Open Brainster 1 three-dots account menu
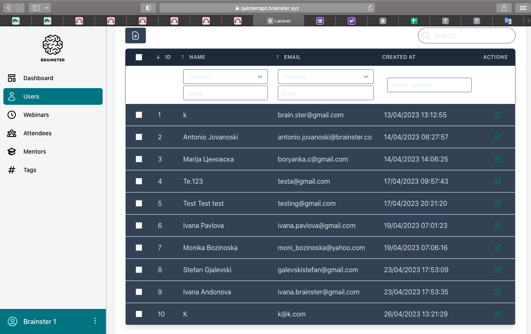 [x=95, y=321]
